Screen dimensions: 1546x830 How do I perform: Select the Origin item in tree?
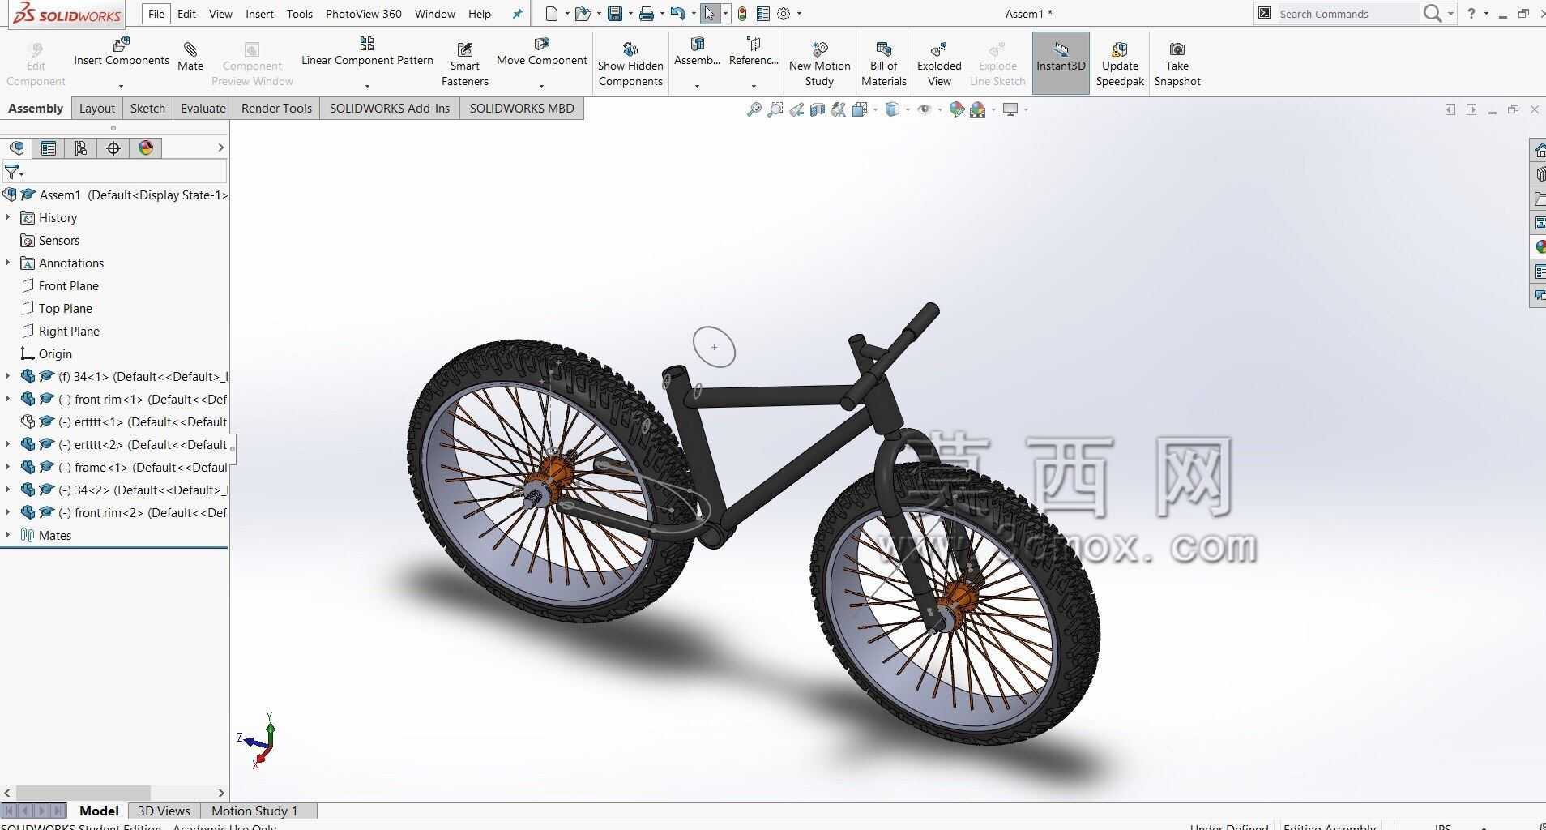[x=46, y=353]
